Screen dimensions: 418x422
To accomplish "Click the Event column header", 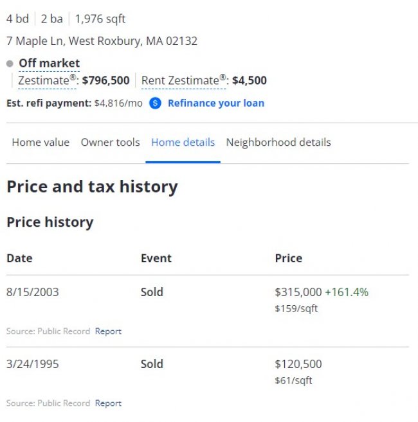I will click(156, 258).
